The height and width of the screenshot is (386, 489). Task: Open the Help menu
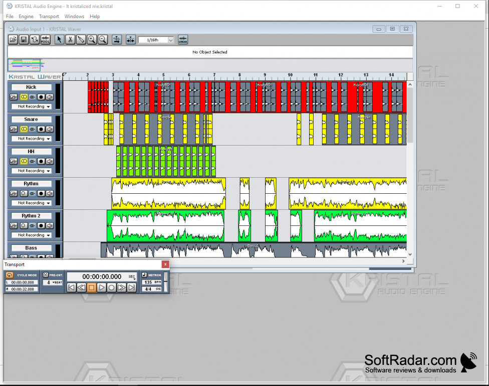(x=95, y=16)
